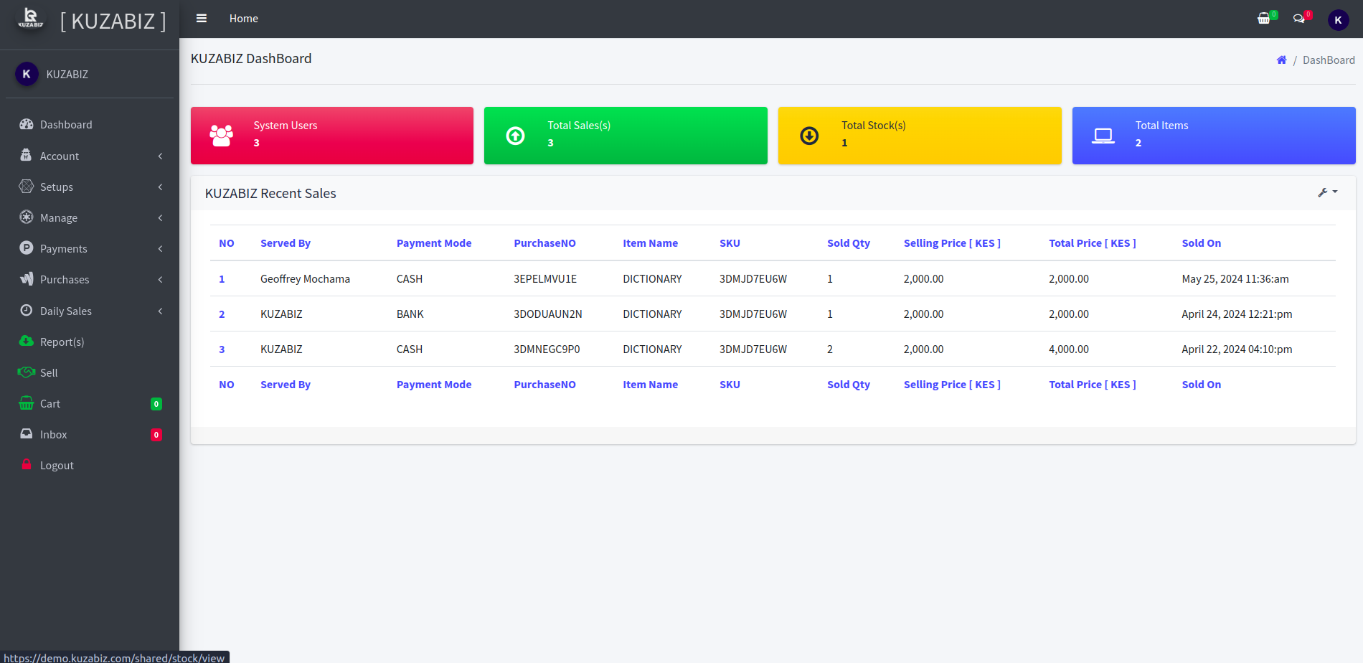Image resolution: width=1363 pixels, height=663 pixels.
Task: Click the System Users group icon
Action: pos(221,136)
